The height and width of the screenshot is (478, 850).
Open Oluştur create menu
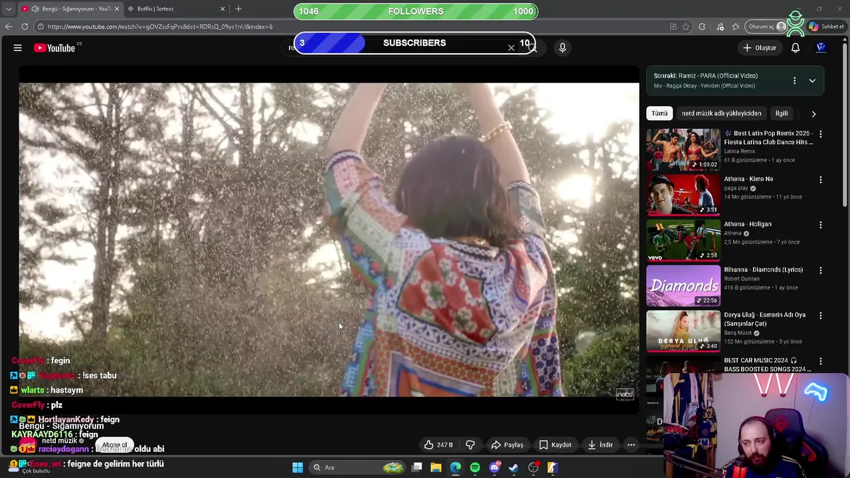[x=760, y=48]
